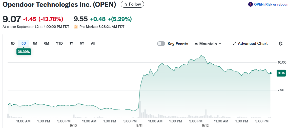Open the chart settings gear icon
Viewport: 288px width, 128px height.
[280, 44]
